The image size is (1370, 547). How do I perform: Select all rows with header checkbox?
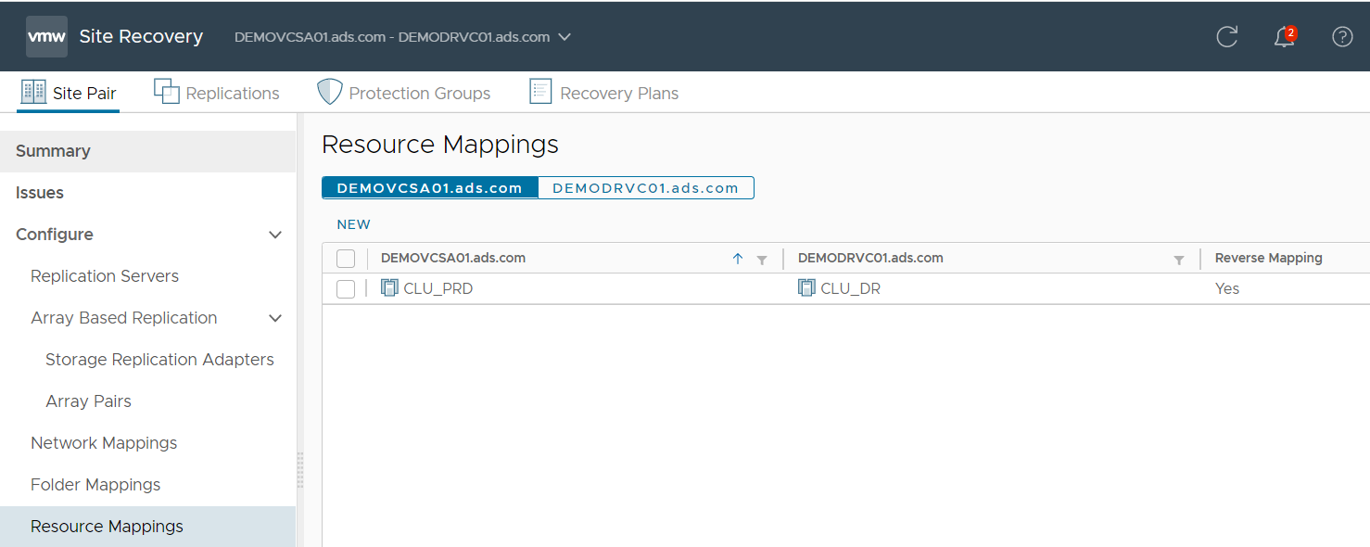(346, 259)
